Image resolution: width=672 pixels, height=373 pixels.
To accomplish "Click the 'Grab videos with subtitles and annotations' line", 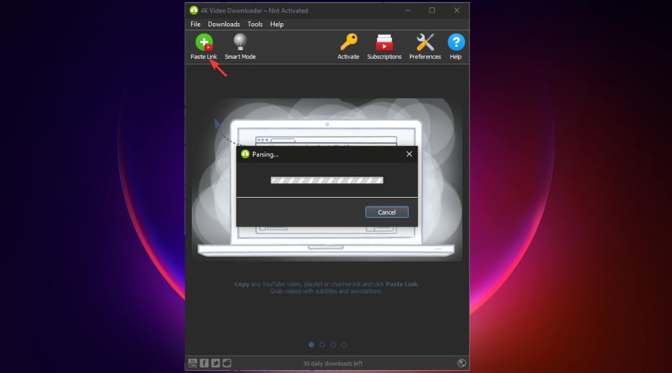I will pyautogui.click(x=326, y=291).
